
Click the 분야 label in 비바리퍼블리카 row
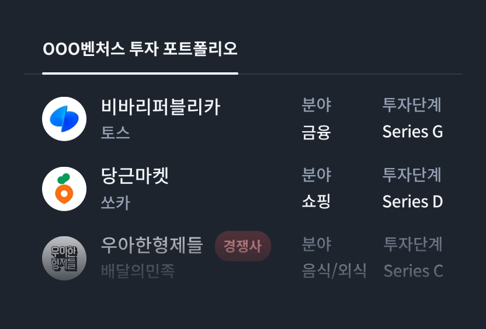(317, 105)
